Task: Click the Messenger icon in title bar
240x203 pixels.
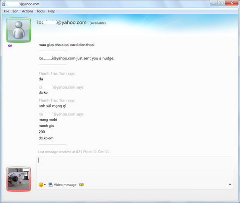Action: (x=4, y=4)
